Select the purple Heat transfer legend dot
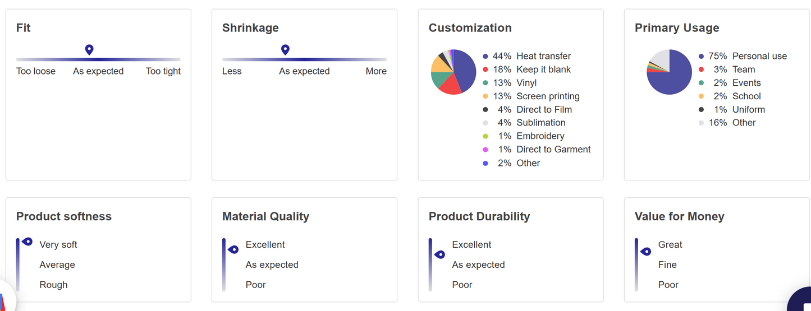This screenshot has width=811, height=311. pos(485,57)
